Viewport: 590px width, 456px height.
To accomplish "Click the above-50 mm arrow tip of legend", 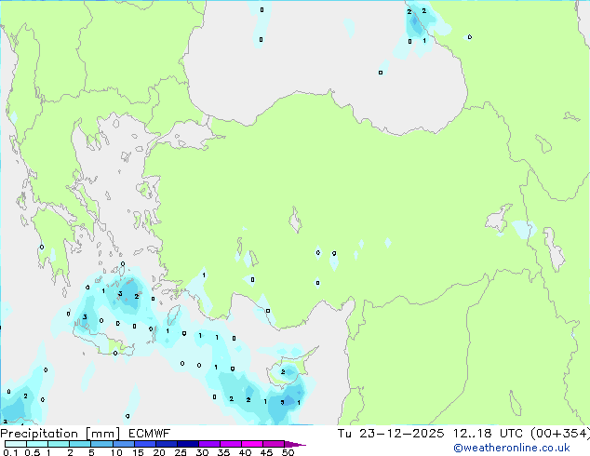I will pyautogui.click(x=295, y=444).
